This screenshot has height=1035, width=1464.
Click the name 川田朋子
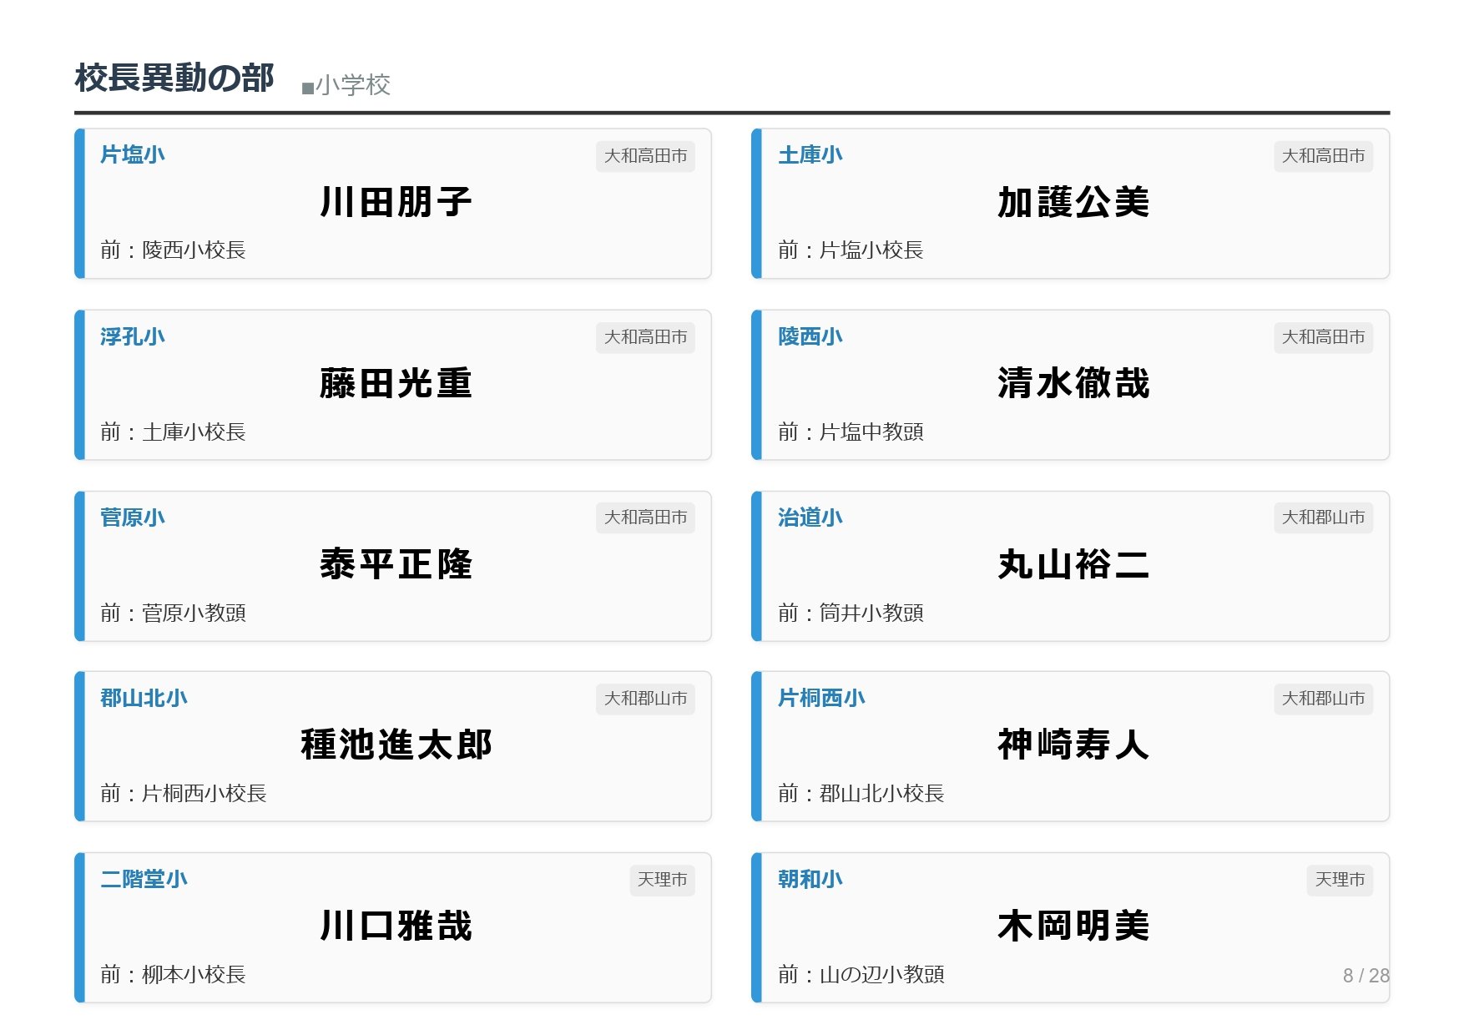tap(396, 203)
